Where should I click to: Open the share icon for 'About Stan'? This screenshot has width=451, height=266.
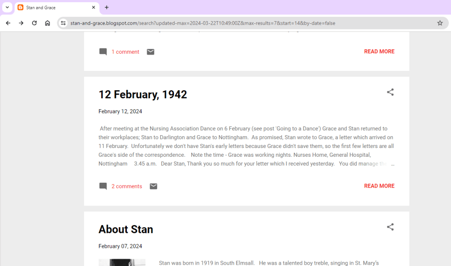[x=390, y=227]
